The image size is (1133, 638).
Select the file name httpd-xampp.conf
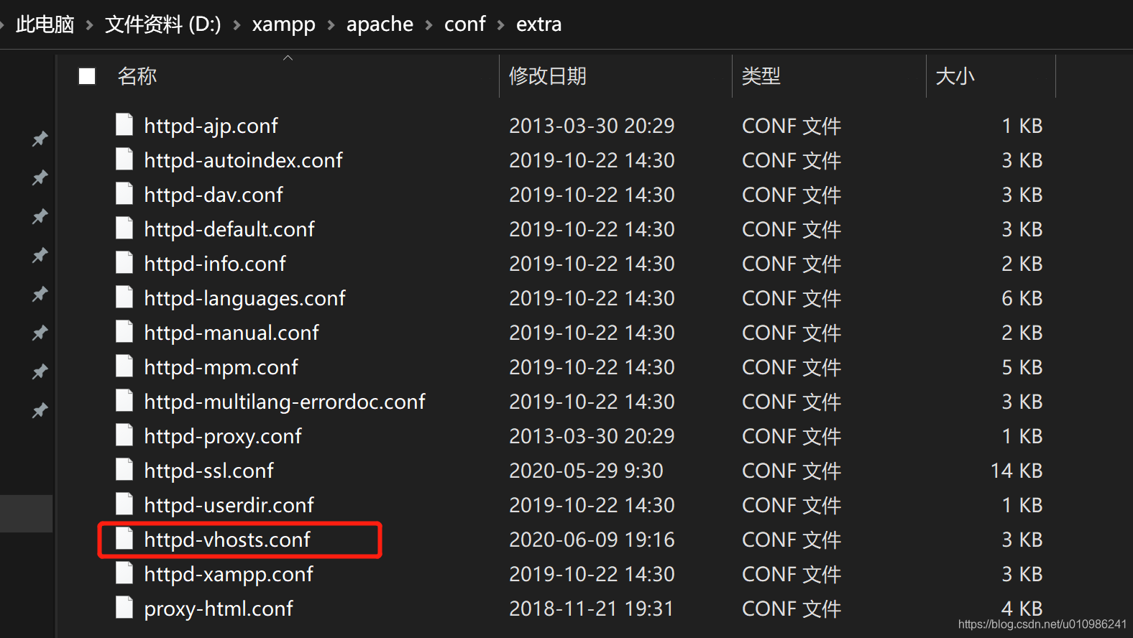[x=229, y=574]
